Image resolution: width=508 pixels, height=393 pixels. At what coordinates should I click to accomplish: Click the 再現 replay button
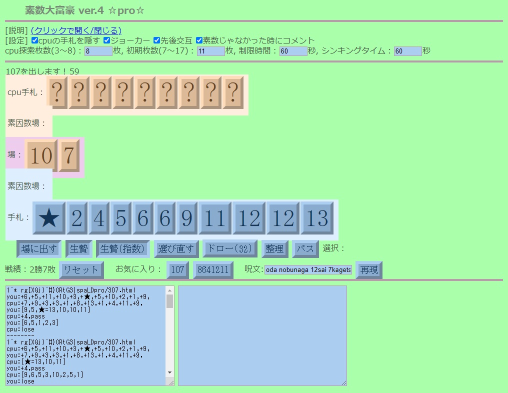369,270
